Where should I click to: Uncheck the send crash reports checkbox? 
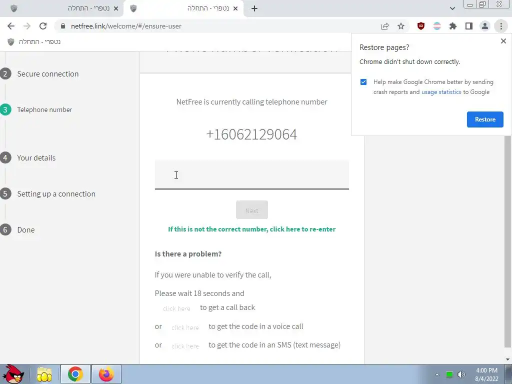click(363, 82)
